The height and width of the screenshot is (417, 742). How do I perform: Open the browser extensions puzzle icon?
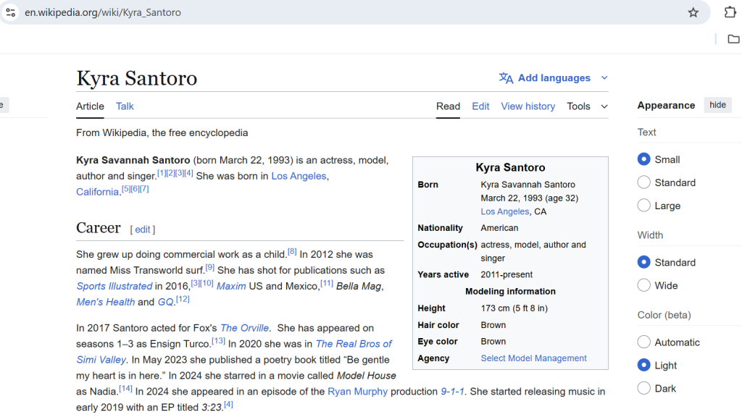(730, 12)
